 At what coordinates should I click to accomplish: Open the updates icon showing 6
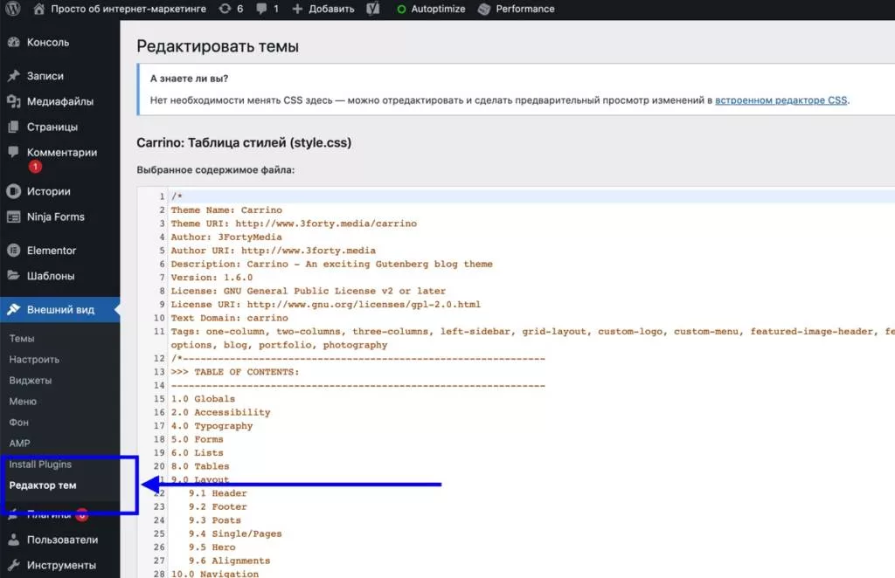point(225,9)
